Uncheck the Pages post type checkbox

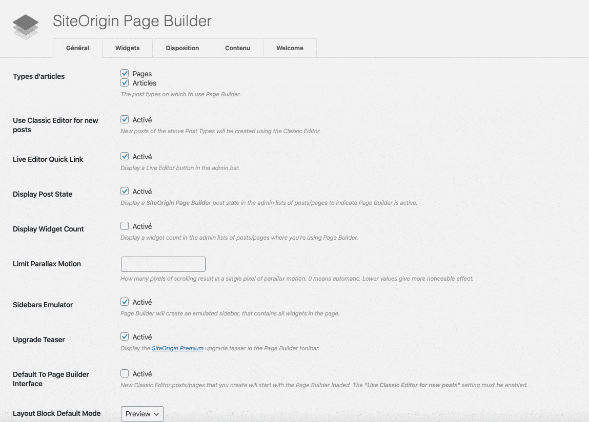pyautogui.click(x=125, y=73)
